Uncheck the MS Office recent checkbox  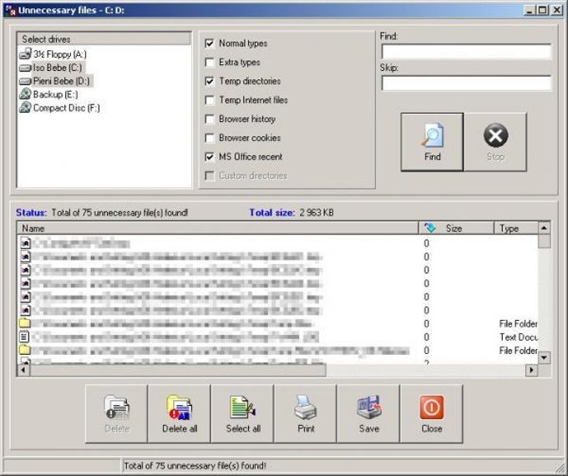pyautogui.click(x=210, y=157)
